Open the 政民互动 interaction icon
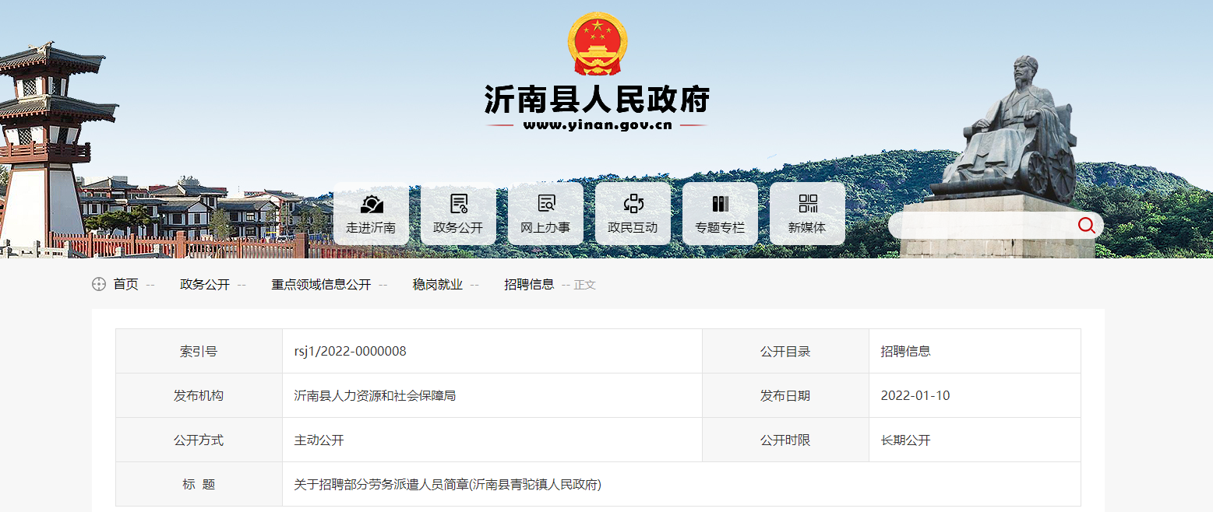1213x512 pixels. point(633,205)
